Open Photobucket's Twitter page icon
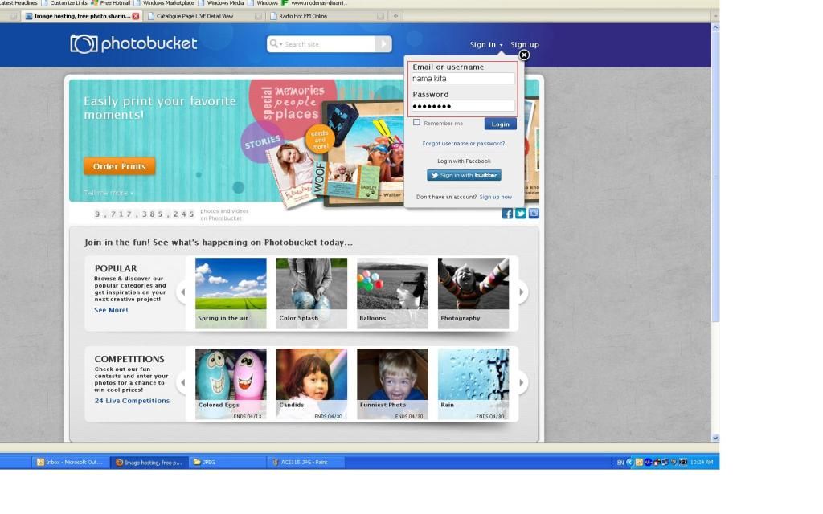This screenshot has width=823, height=514. pyautogui.click(x=520, y=214)
